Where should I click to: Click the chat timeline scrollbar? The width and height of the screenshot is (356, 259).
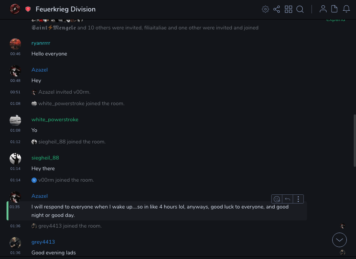pos(354,140)
